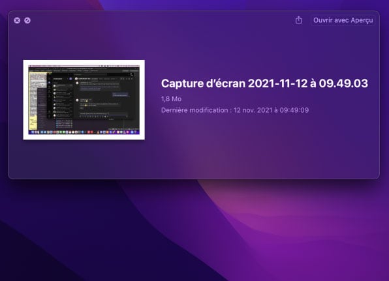Viewport: 389px width, 281px height.
Task: Select the title Capture d'écran 2021-11-12 à 09.49.03
Action: click(x=264, y=83)
